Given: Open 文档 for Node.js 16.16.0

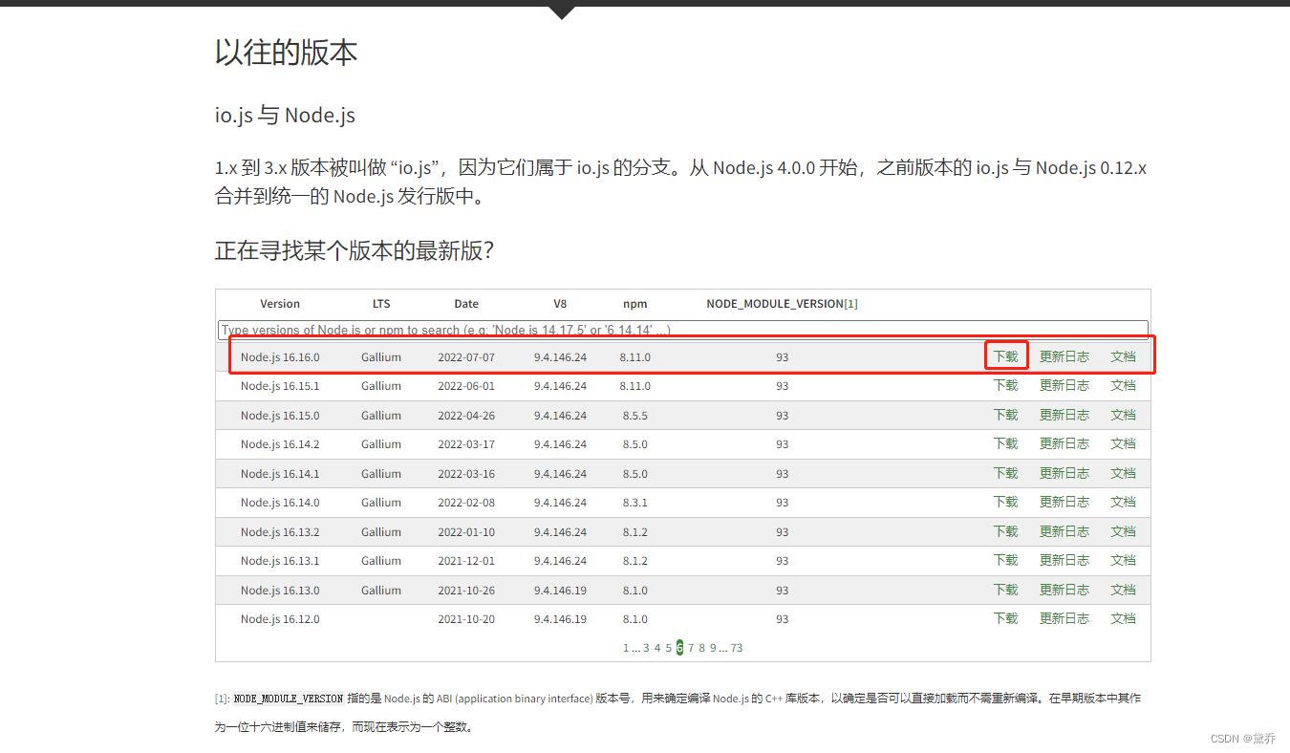Looking at the screenshot, I should click(1123, 356).
